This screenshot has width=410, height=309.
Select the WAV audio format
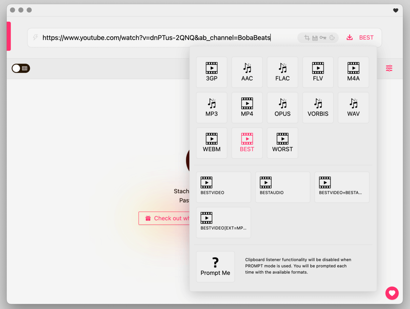[353, 107]
